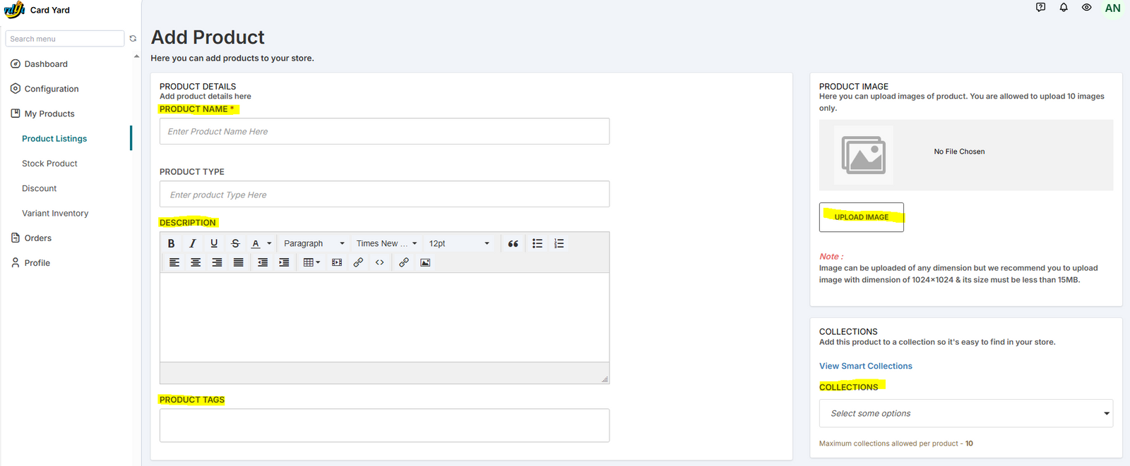Screen dimensions: 1130x466
Task: Open Stock Product in the sidebar
Action: pyautogui.click(x=49, y=164)
